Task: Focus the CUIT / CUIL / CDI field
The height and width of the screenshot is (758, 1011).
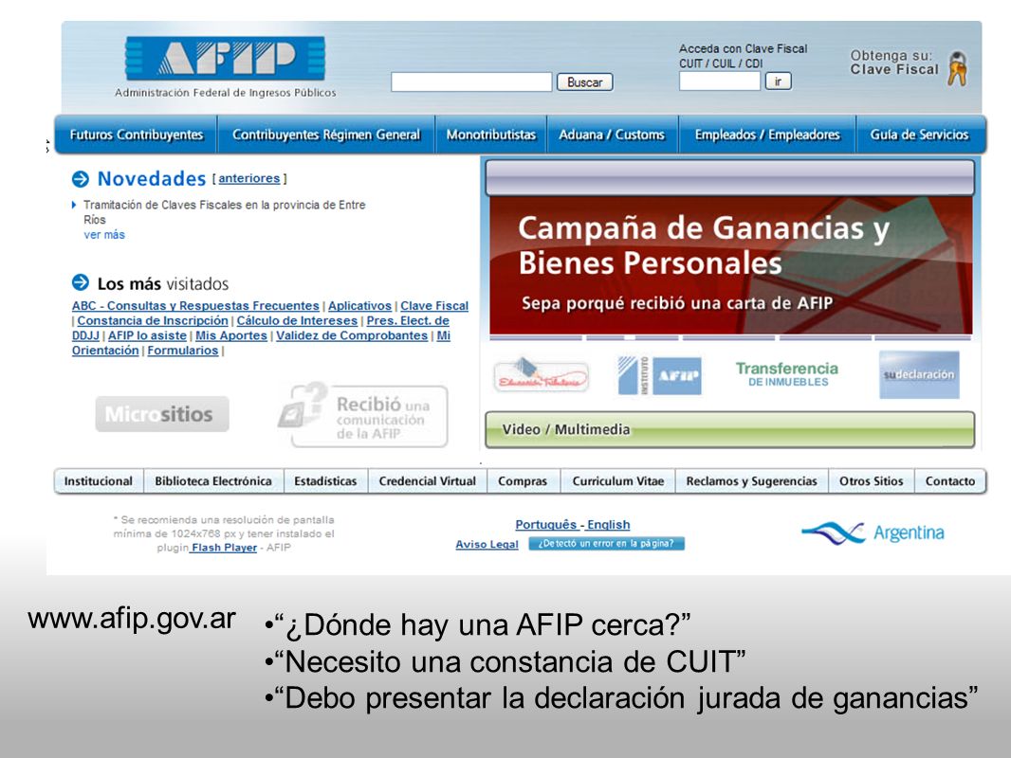Action: tap(720, 81)
